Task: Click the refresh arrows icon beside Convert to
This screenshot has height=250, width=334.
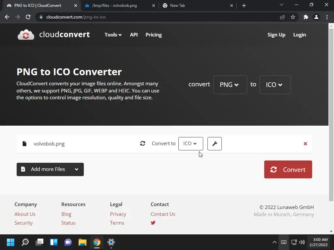Action: [143, 144]
